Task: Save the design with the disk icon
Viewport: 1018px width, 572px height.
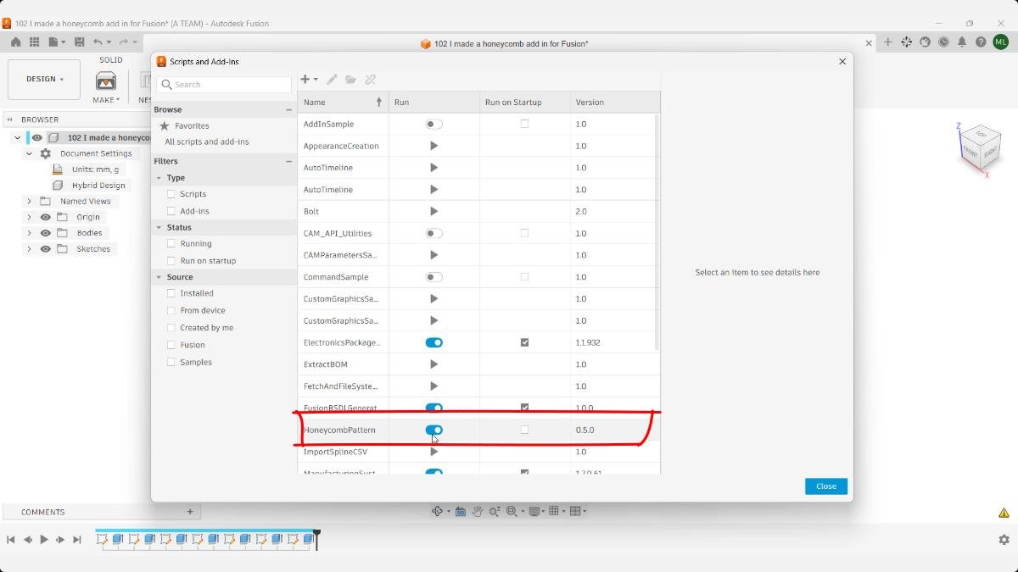Action: 79,42
